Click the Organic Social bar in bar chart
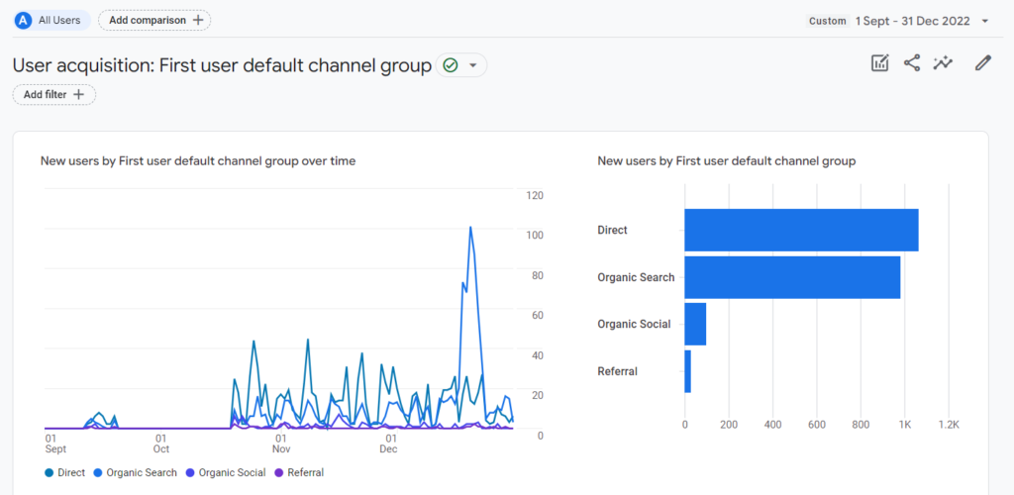1014x495 pixels. coord(695,324)
